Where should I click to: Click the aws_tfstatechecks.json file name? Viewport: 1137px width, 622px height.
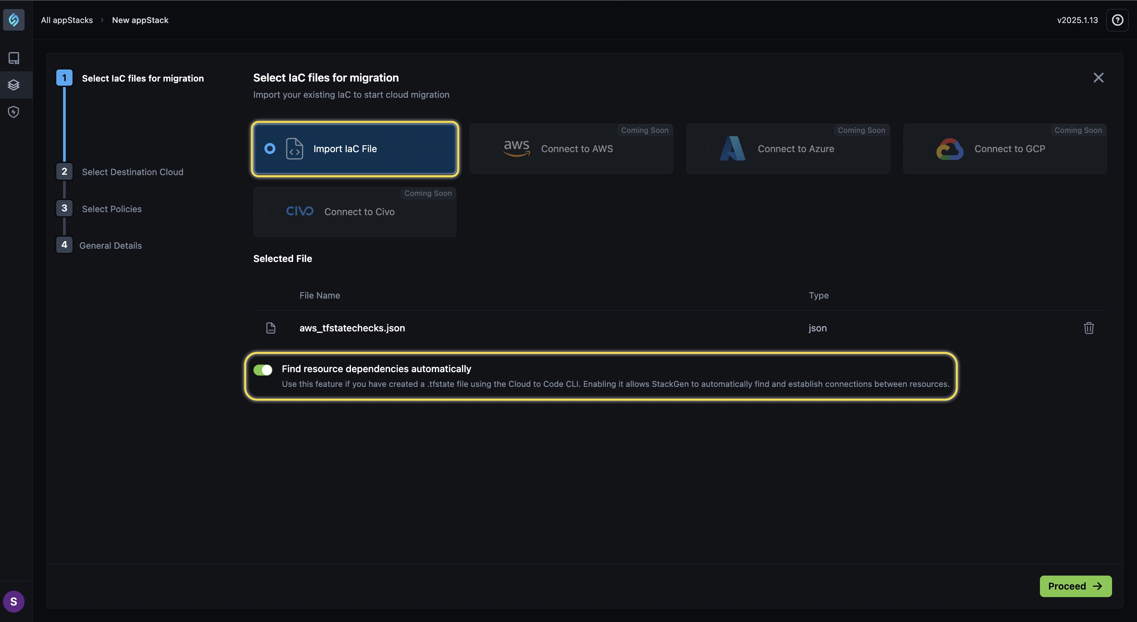[352, 328]
